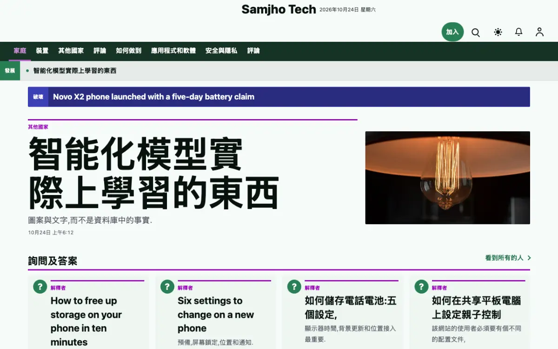The width and height of the screenshot is (558, 349).
Task: Select the first 評論 nav tab
Action: (x=100, y=51)
